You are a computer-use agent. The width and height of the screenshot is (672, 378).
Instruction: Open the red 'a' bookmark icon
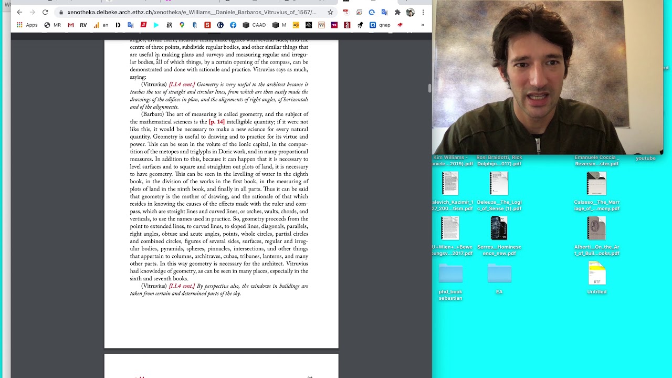pos(347,25)
